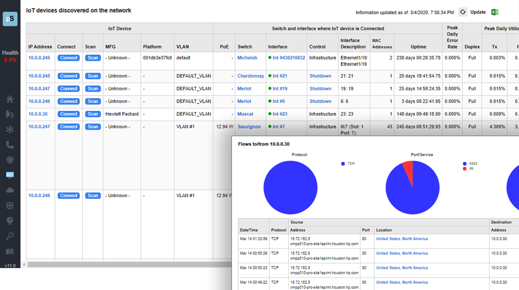Click the Shutdown link for Int #19
Image resolution: width=519 pixels, height=290 pixels.
[x=320, y=89]
